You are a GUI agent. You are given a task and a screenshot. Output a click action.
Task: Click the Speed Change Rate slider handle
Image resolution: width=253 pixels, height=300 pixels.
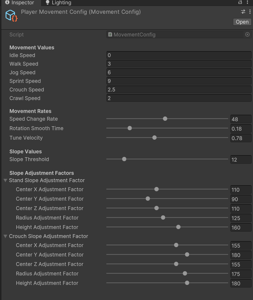point(165,119)
